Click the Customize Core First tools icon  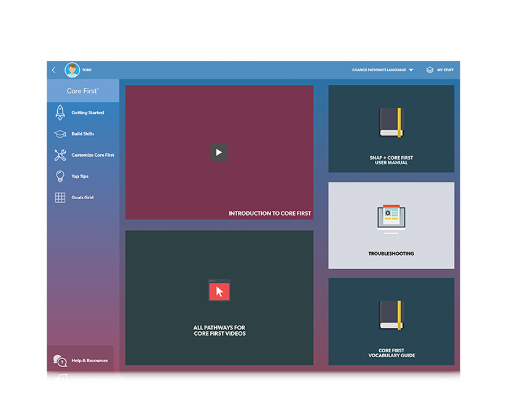click(x=59, y=155)
